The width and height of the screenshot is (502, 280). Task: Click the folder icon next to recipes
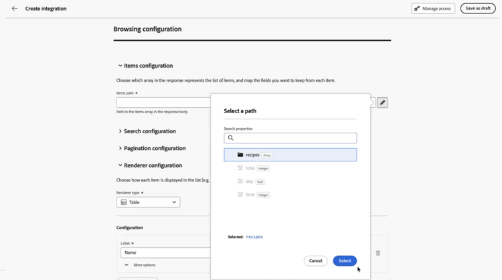tap(240, 155)
